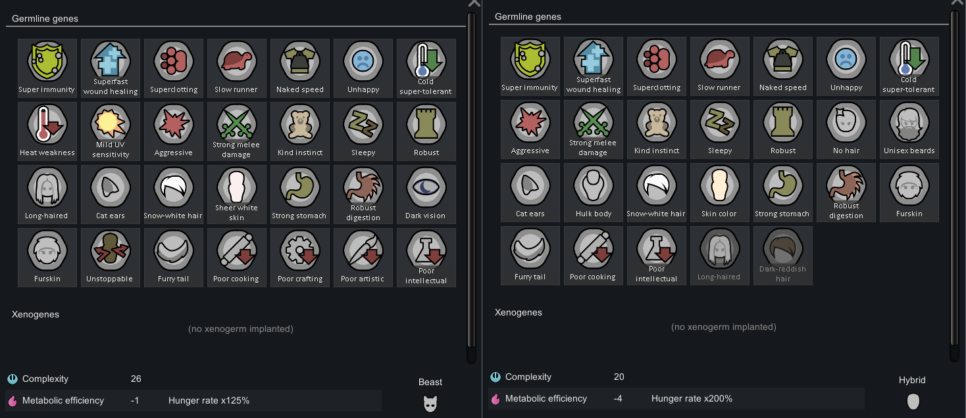Click the Beast xenotype icon
The height and width of the screenshot is (418, 966).
click(430, 404)
